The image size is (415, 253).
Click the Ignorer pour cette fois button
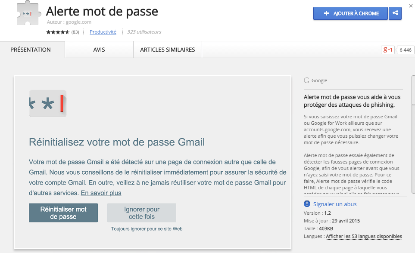tap(142, 213)
